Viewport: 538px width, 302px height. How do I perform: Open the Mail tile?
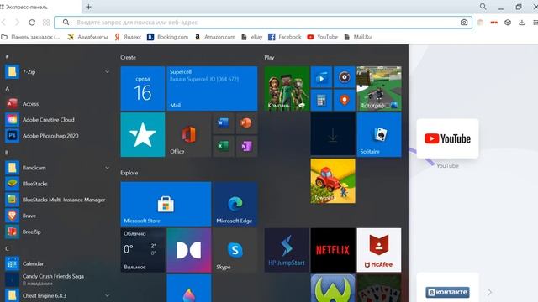(212, 89)
